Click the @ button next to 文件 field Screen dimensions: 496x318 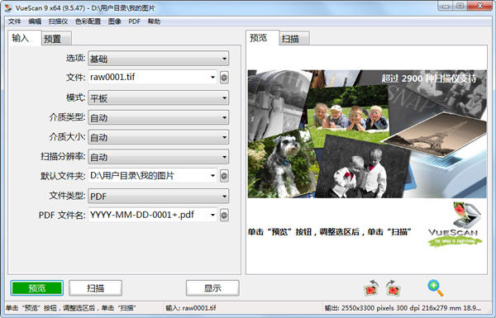click(x=224, y=77)
